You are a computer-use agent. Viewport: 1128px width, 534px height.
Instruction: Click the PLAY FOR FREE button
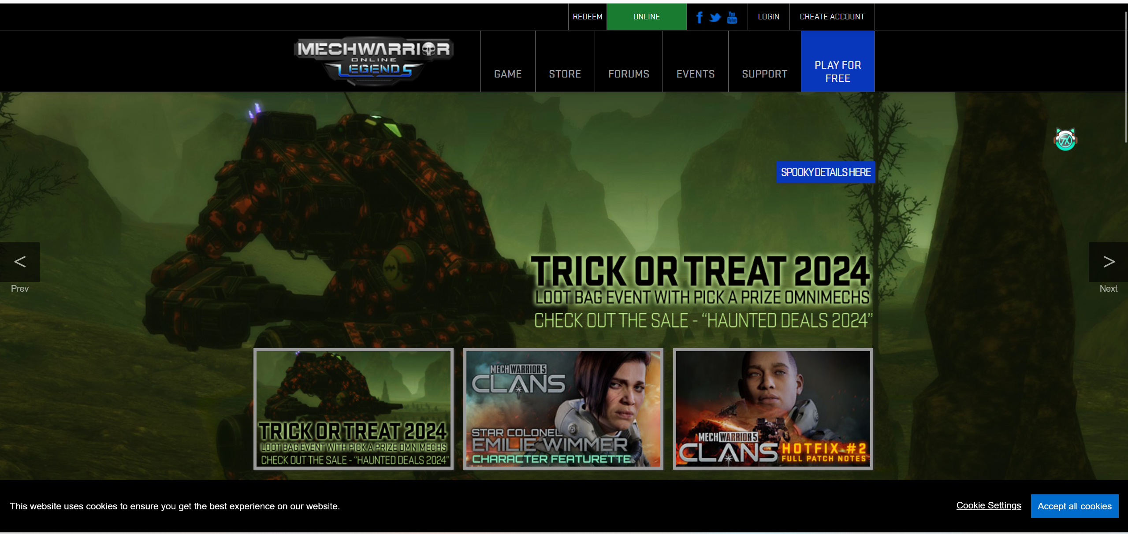pos(838,61)
